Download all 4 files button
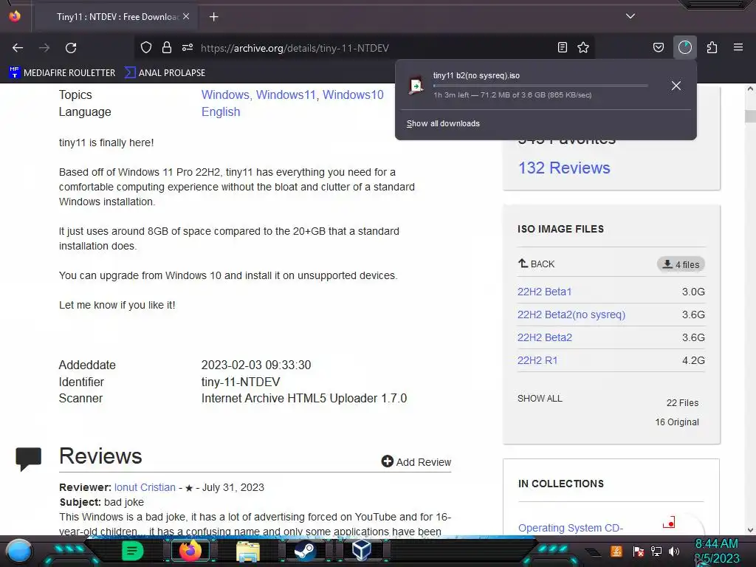The width and height of the screenshot is (756, 567). pyautogui.click(x=681, y=264)
